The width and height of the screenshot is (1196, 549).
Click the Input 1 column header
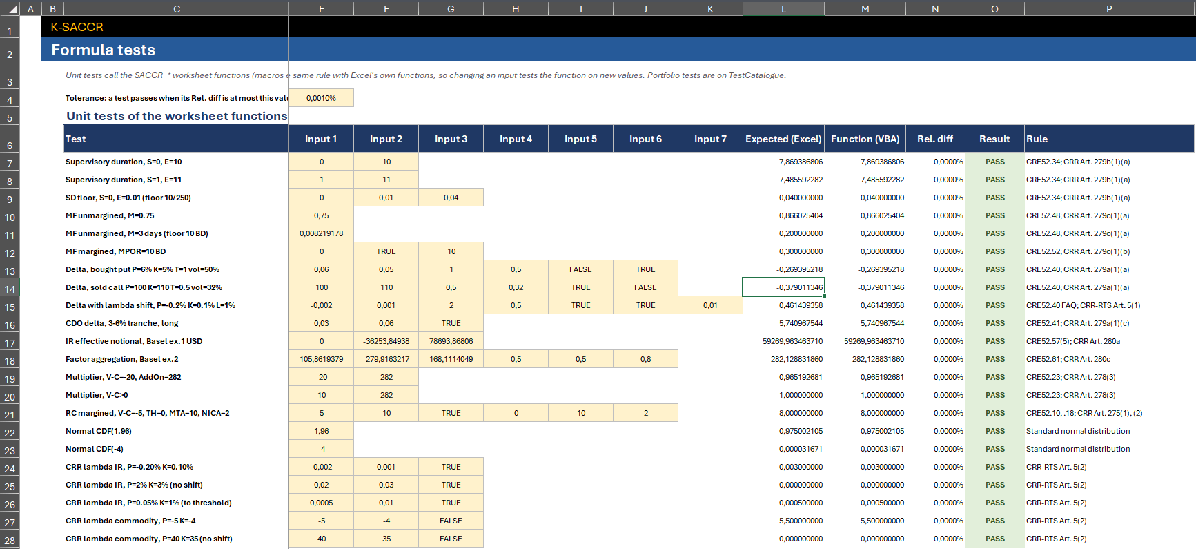pos(321,139)
